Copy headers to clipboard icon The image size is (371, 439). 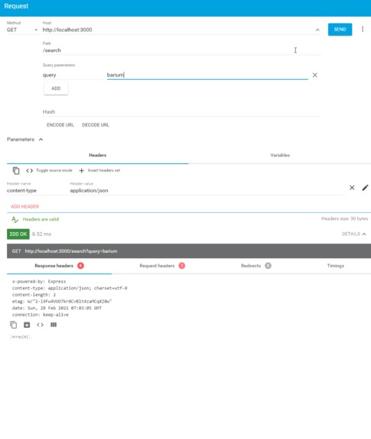16,171
